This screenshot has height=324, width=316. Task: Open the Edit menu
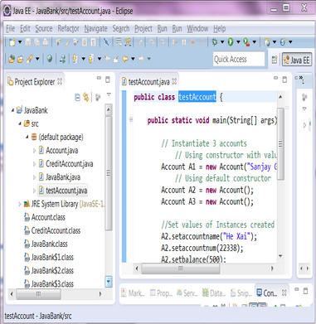[x=25, y=28]
